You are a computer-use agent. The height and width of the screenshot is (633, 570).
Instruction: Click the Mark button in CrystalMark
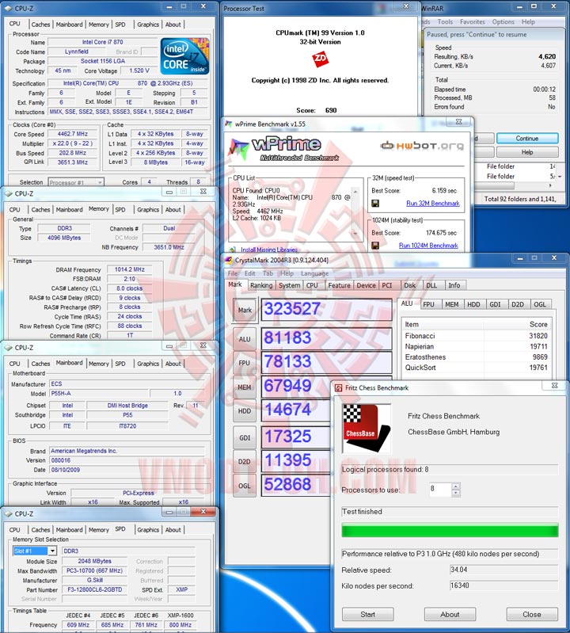tap(245, 310)
